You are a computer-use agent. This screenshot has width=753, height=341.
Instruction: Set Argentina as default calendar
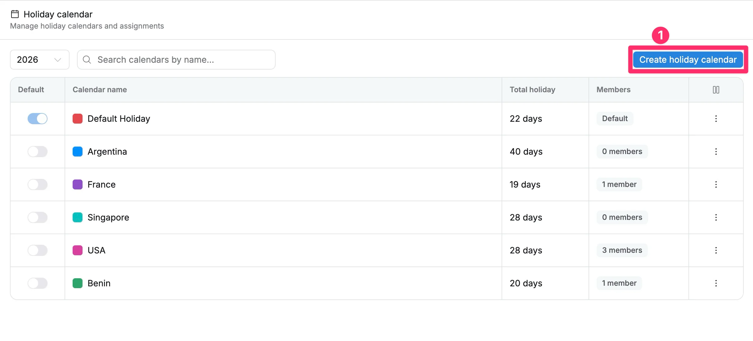pos(38,152)
